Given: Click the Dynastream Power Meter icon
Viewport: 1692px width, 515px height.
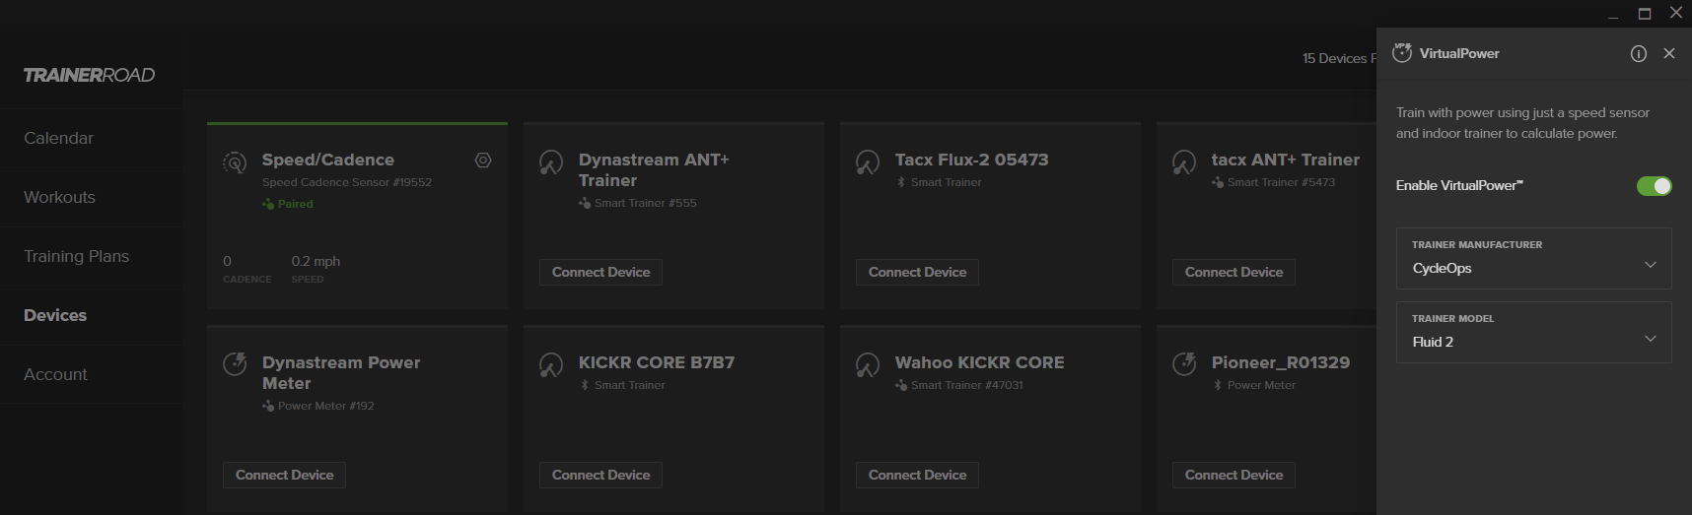Looking at the screenshot, I should 235,364.
